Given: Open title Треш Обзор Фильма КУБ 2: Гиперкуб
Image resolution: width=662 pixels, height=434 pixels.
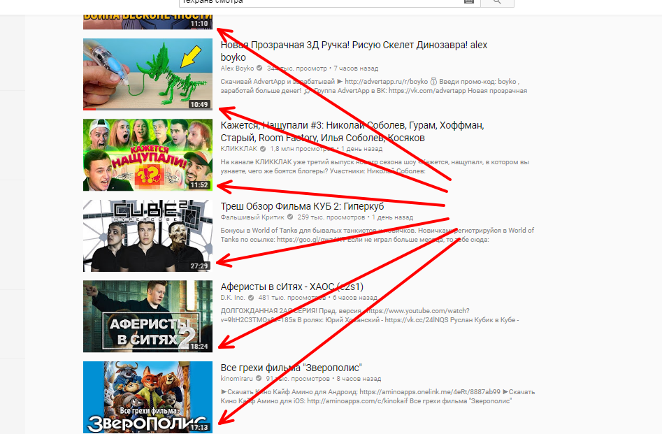Looking at the screenshot, I should point(302,206).
